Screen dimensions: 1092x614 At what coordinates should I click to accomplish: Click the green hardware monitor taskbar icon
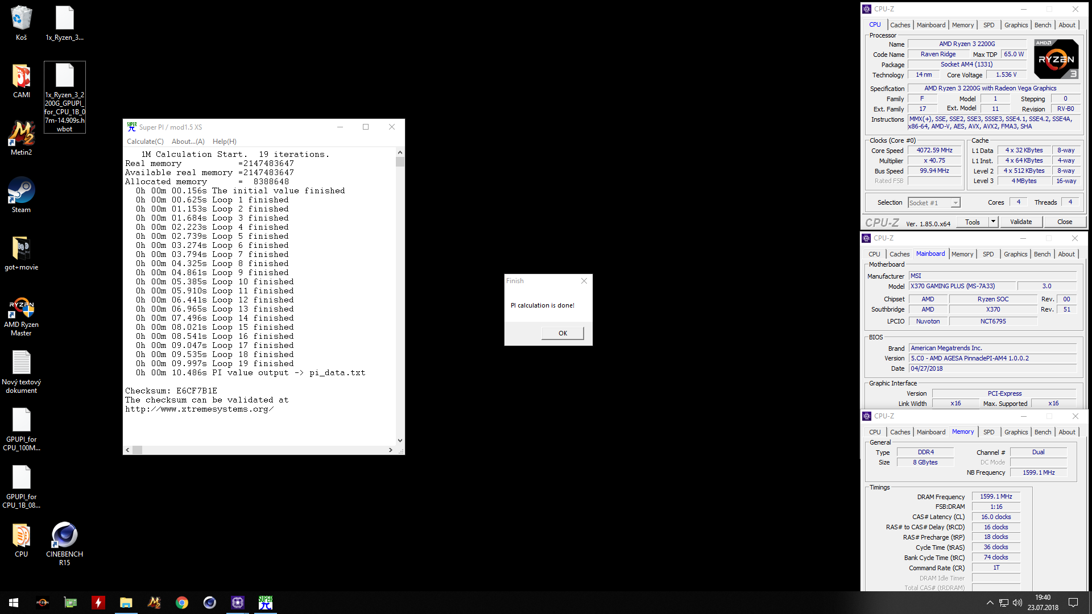pyautogui.click(x=71, y=603)
